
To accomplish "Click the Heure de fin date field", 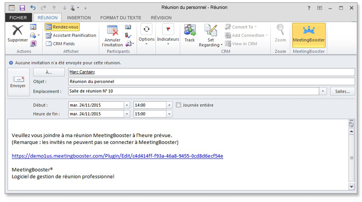I will [x=96, y=114].
